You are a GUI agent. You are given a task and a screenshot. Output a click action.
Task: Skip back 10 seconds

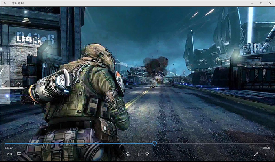point(128,154)
